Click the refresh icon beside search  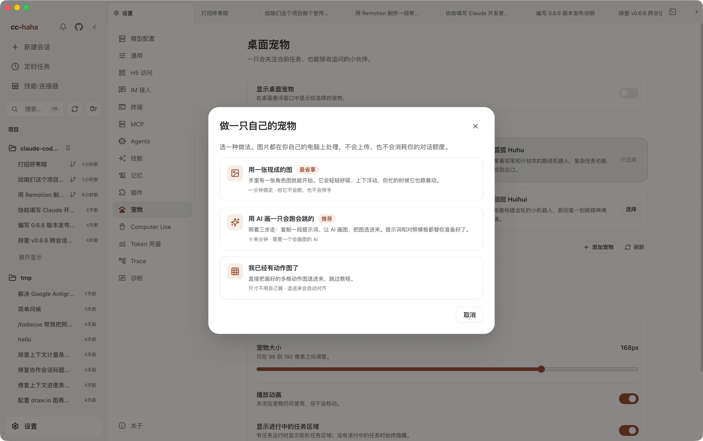(x=75, y=109)
